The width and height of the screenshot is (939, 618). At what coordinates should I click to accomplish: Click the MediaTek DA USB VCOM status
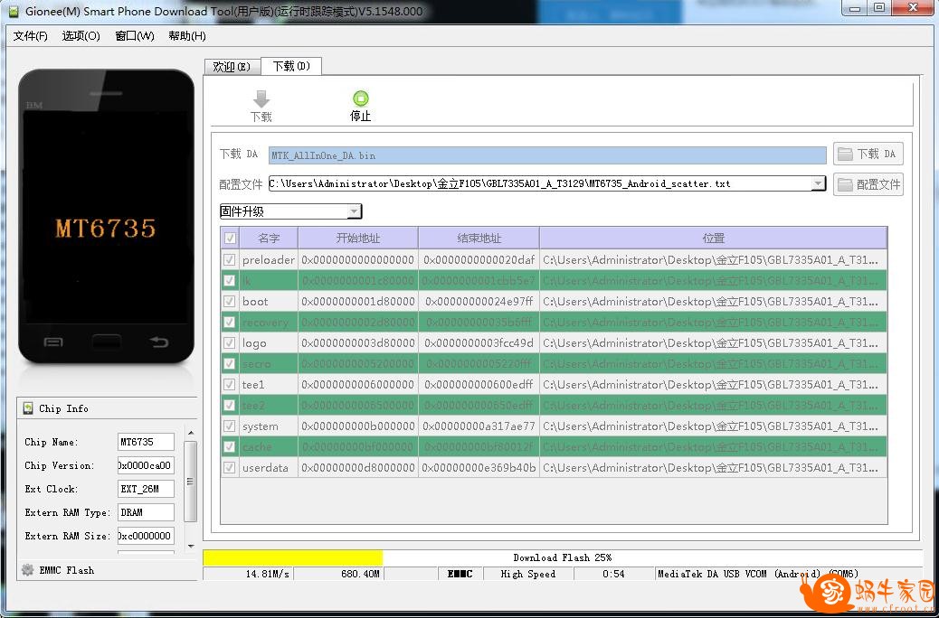757,574
